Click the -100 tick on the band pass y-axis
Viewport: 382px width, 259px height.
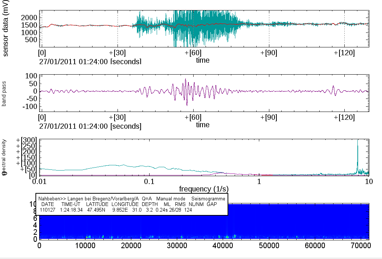coord(29,106)
